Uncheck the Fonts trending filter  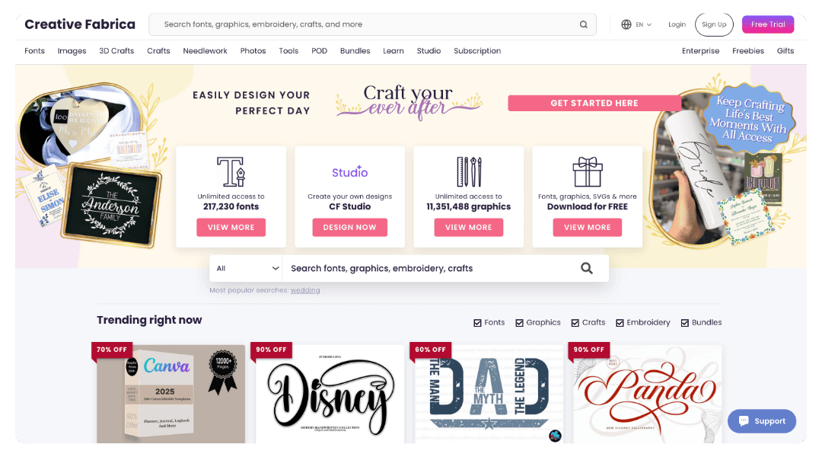point(477,323)
